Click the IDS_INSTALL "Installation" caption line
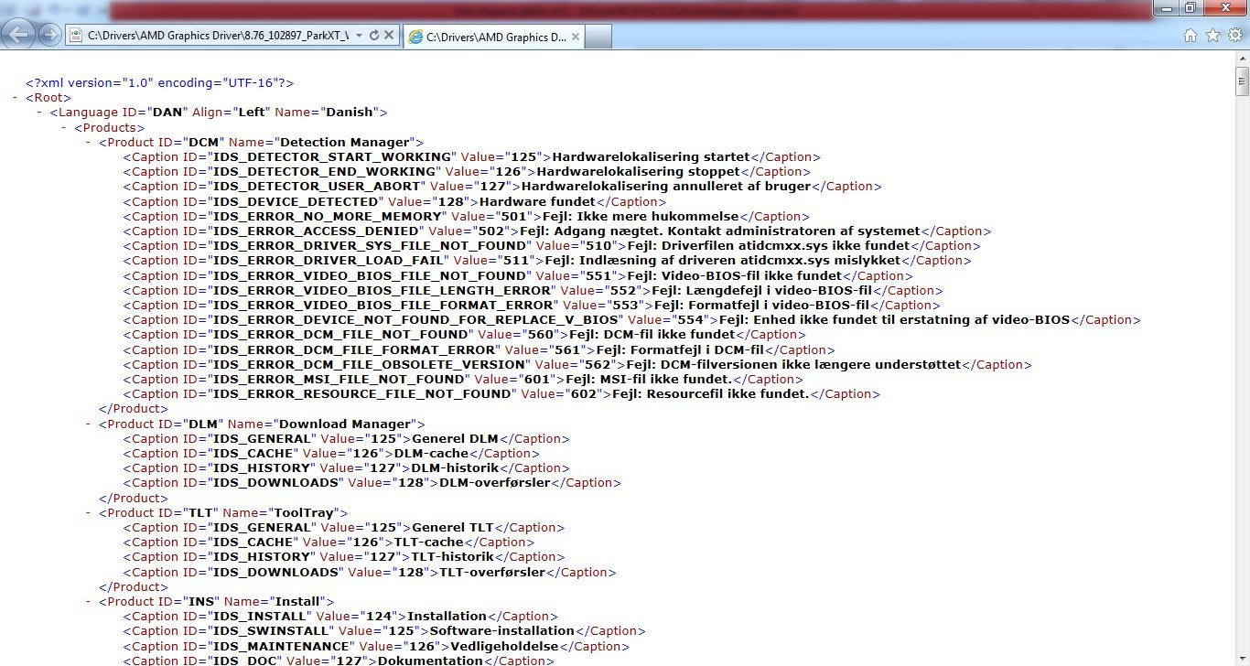Image resolution: width=1250 pixels, height=666 pixels. (x=340, y=616)
